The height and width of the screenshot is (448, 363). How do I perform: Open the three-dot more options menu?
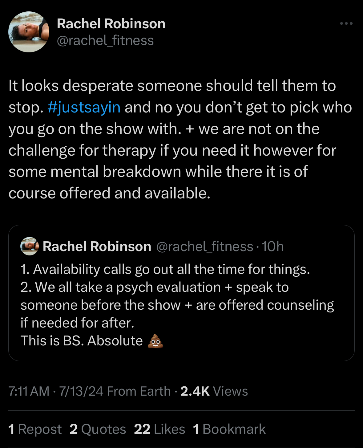tap(346, 23)
